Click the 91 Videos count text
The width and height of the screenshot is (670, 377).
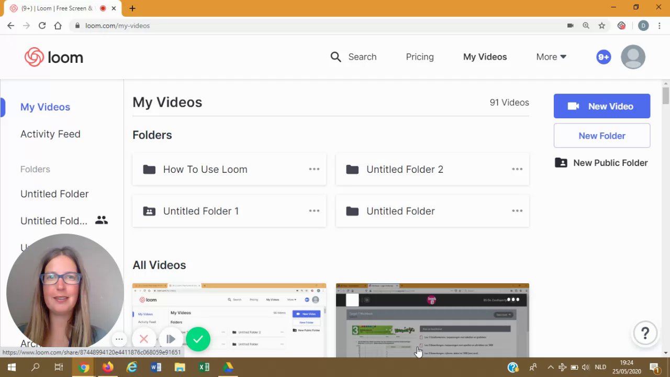[x=509, y=103]
